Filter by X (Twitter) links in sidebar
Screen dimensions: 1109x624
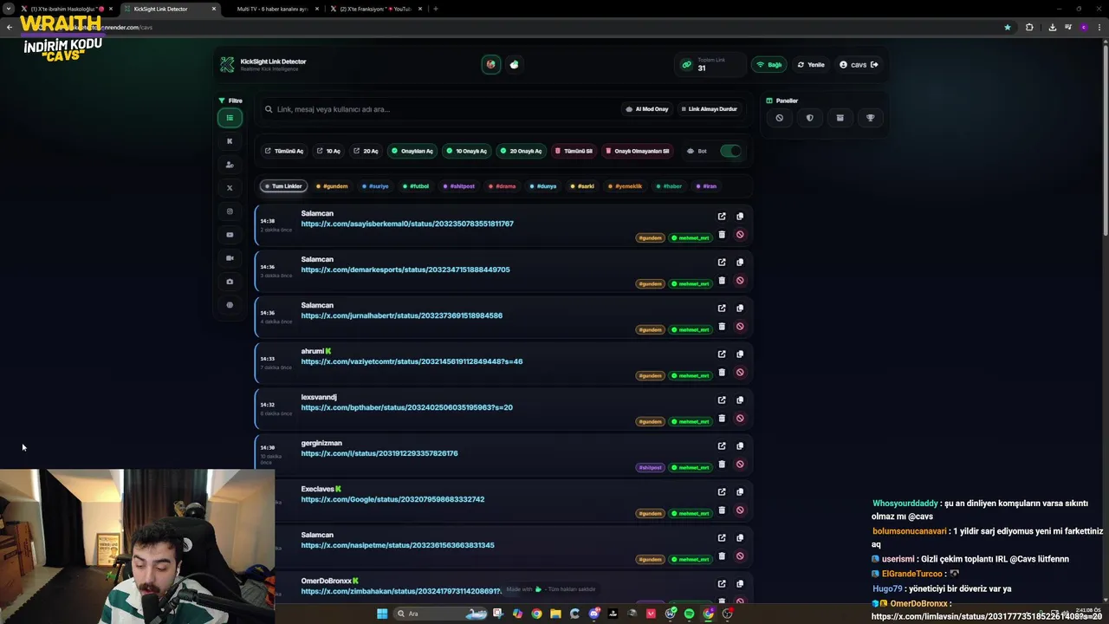point(230,188)
